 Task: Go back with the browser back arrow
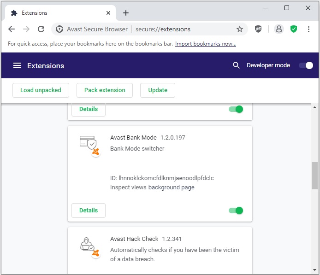[12, 29]
